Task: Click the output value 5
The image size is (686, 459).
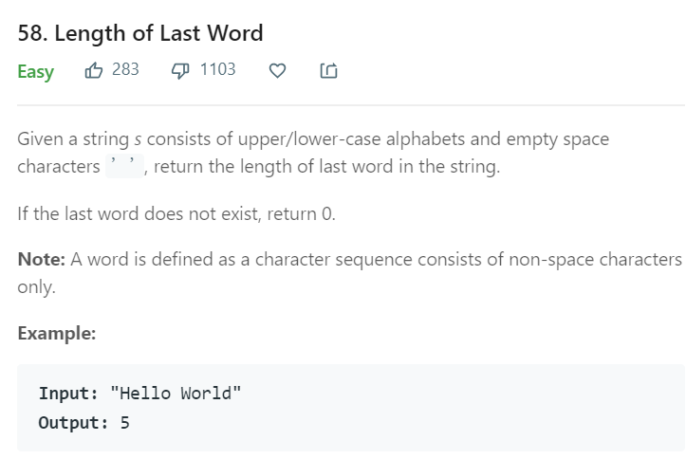Action: tap(124, 423)
